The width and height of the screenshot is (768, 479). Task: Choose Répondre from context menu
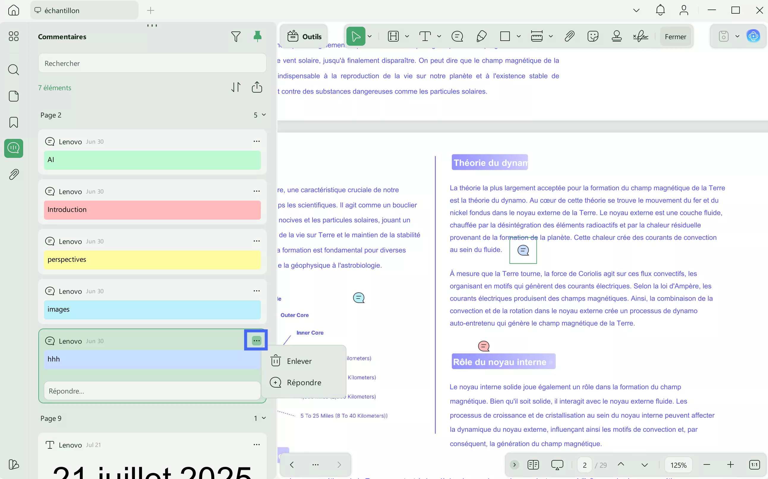[304, 383]
